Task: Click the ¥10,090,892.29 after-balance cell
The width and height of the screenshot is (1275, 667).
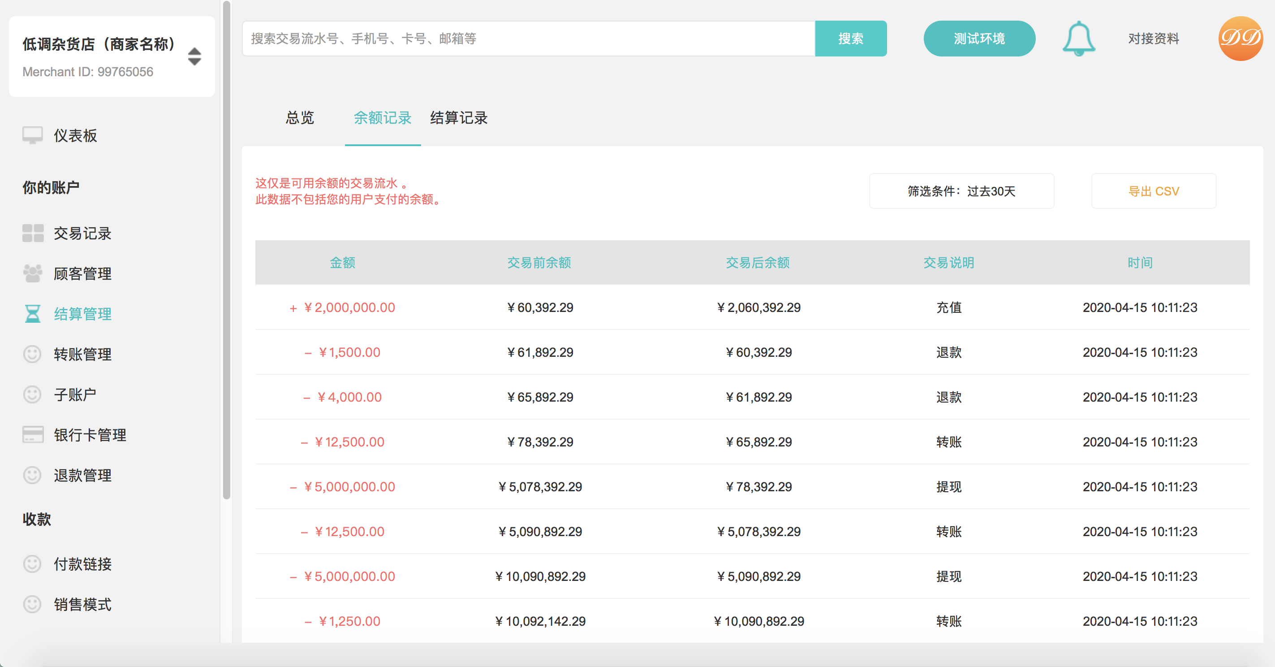Action: (758, 621)
